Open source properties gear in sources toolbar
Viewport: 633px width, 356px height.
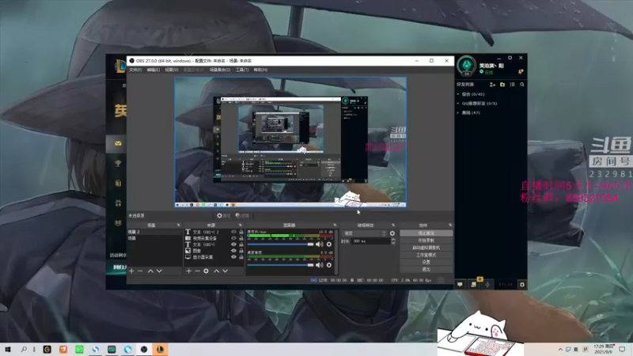coord(206,271)
